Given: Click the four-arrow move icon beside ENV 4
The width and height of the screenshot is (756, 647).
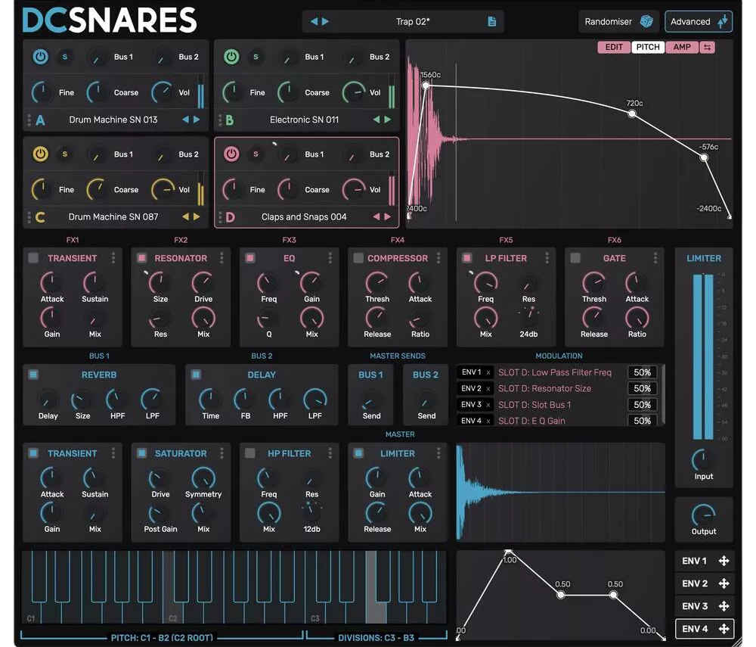Looking at the screenshot, I should pyautogui.click(x=723, y=629).
